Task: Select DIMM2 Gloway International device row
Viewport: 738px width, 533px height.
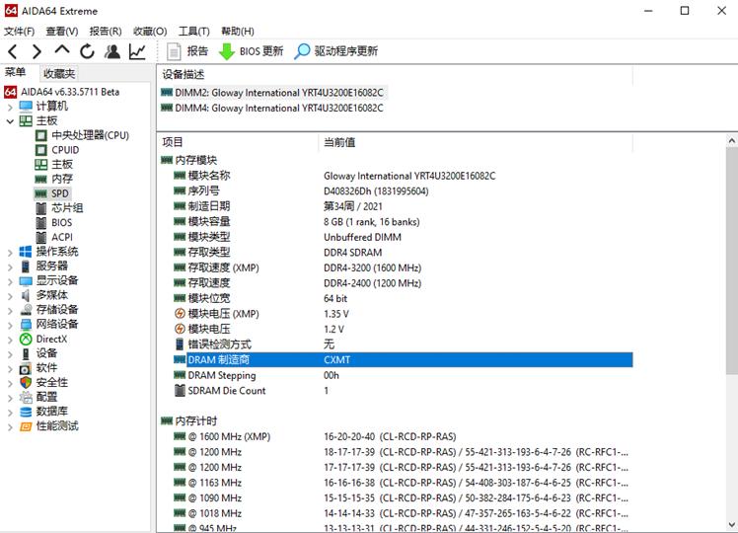Action: coord(272,93)
